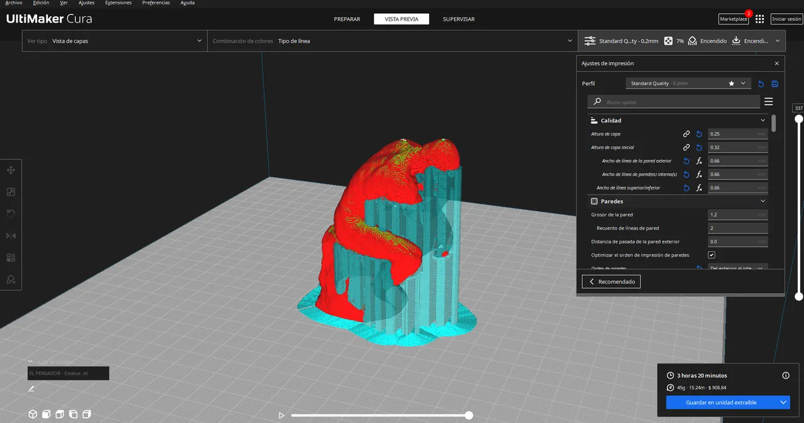Click the horizontal path slider handle
Screen dimensions: 804x423
coord(469,415)
